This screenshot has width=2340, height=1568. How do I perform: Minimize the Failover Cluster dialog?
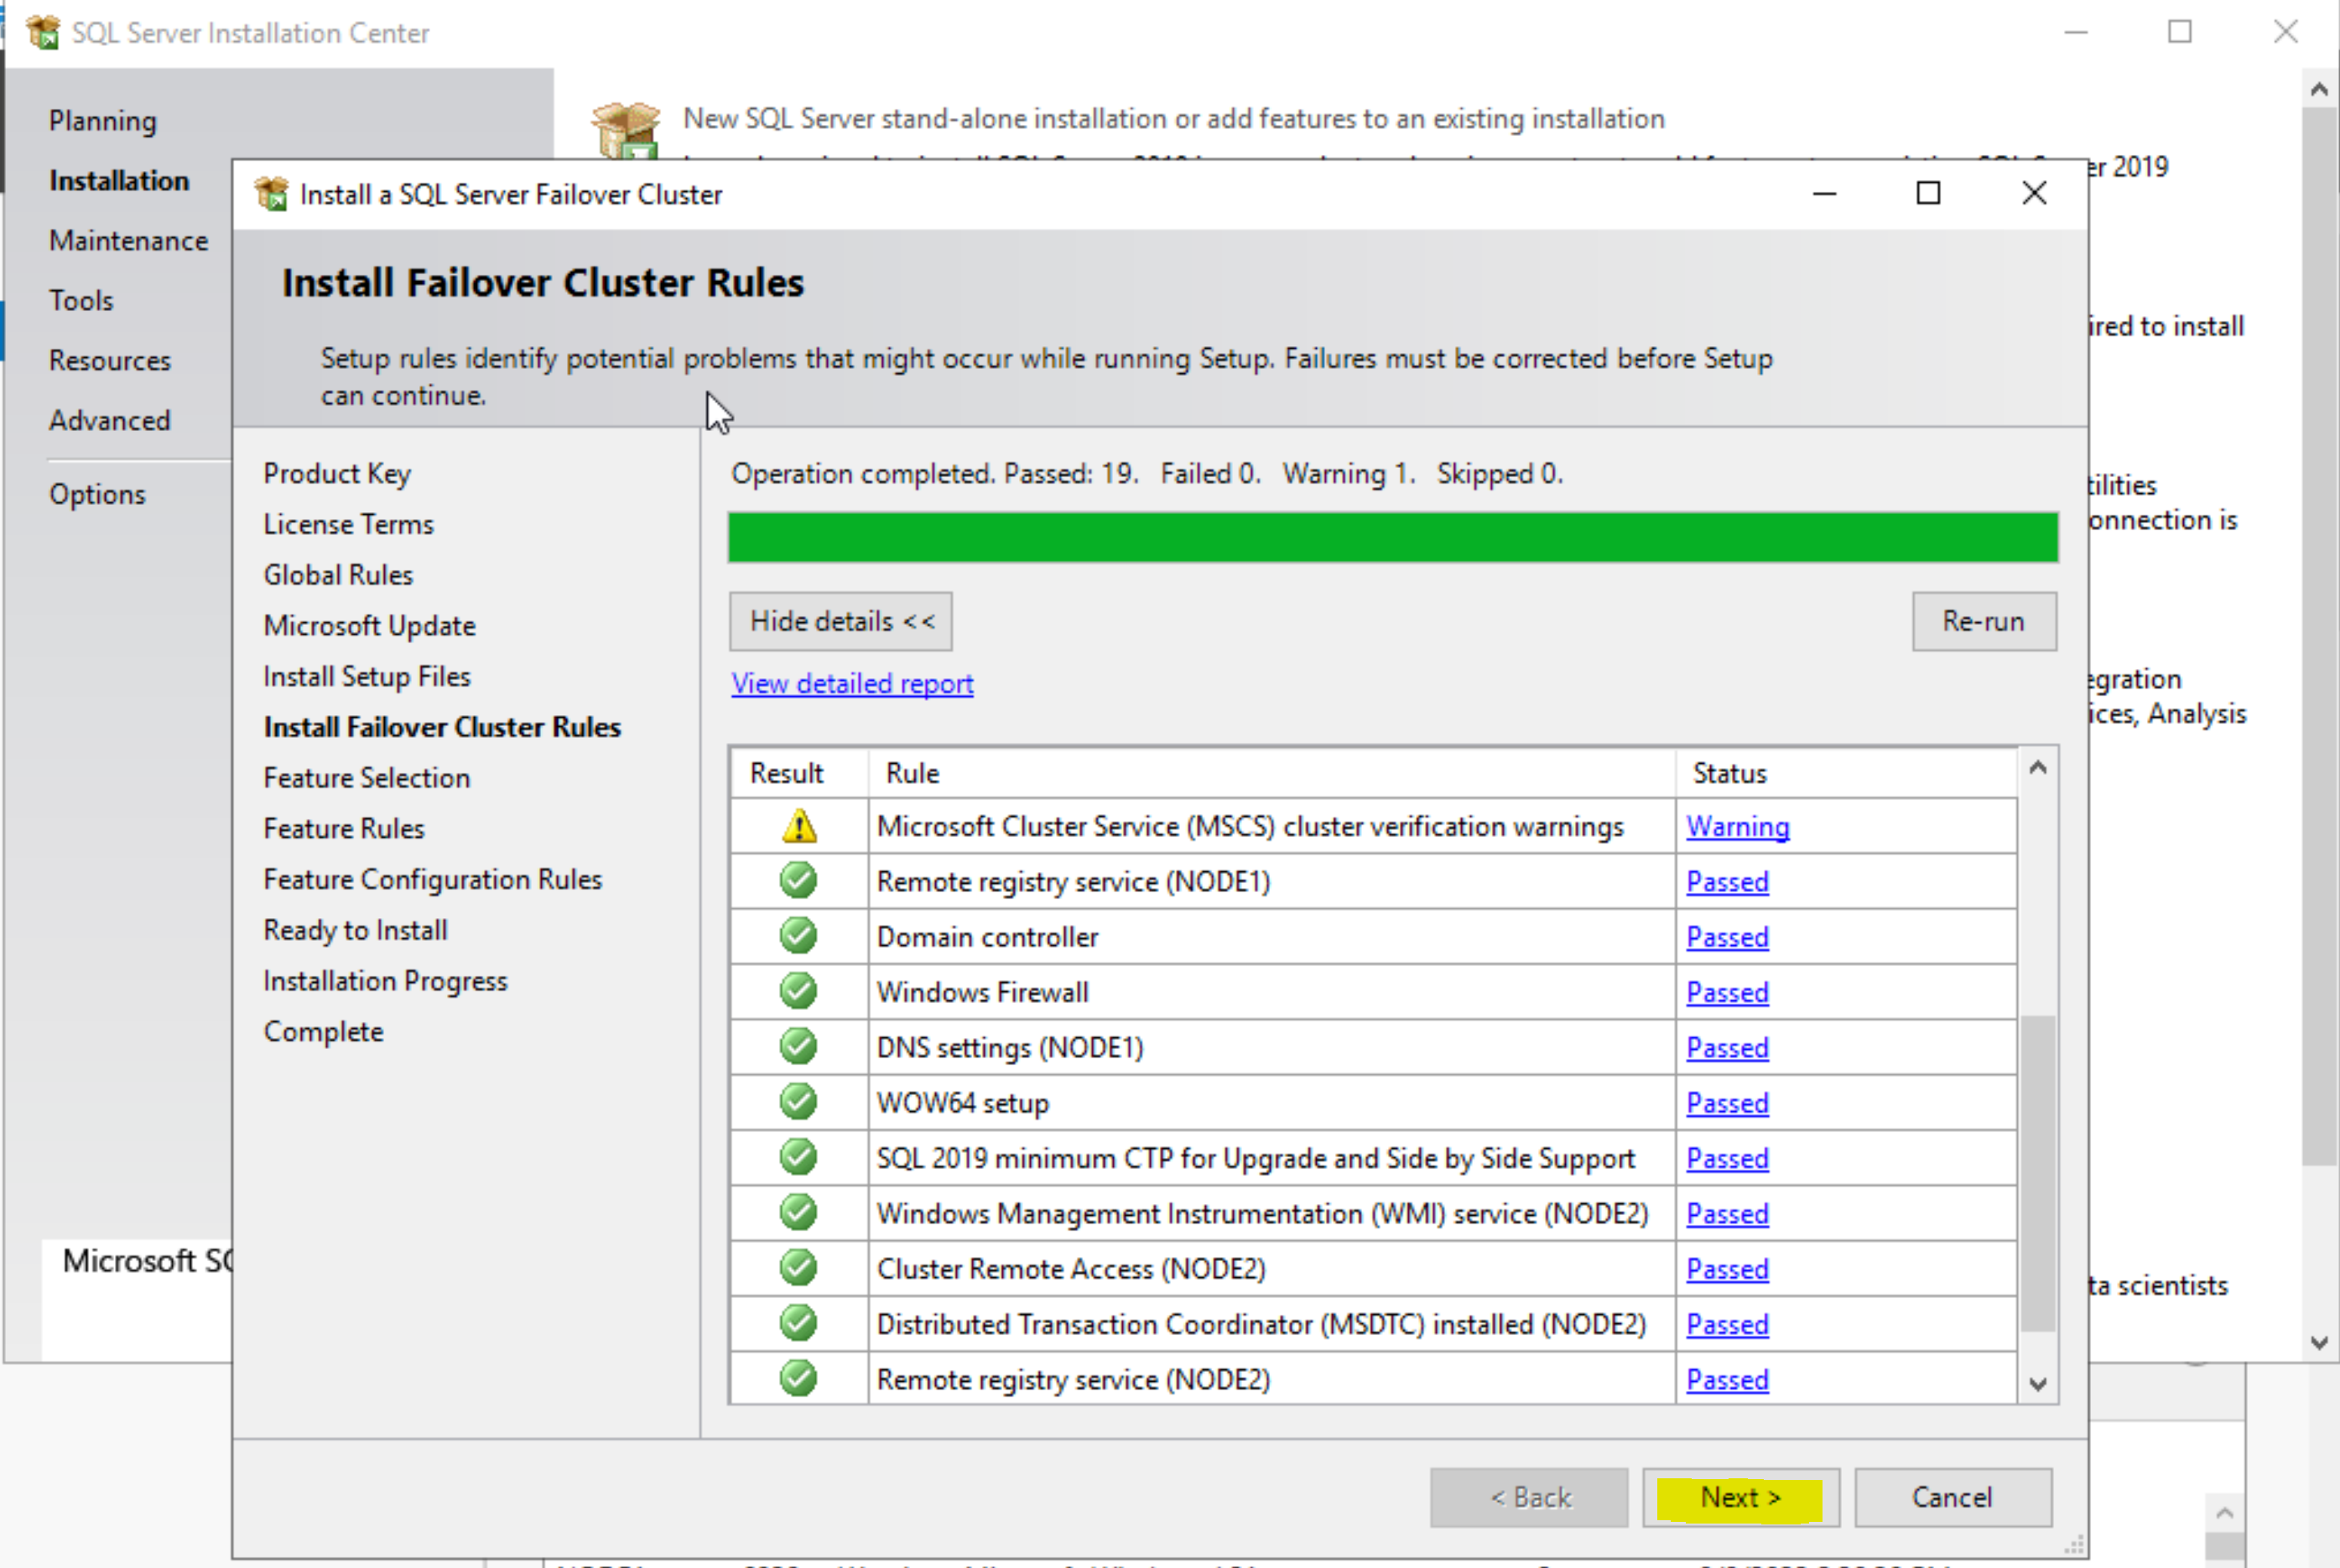tap(1825, 193)
